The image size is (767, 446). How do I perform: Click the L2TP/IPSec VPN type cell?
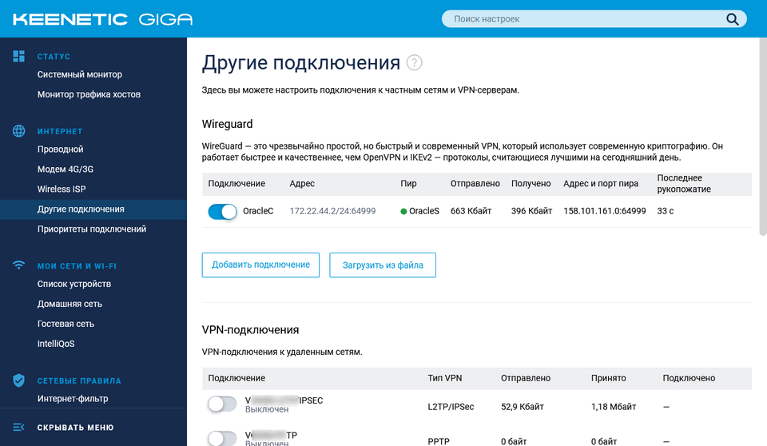pos(451,407)
